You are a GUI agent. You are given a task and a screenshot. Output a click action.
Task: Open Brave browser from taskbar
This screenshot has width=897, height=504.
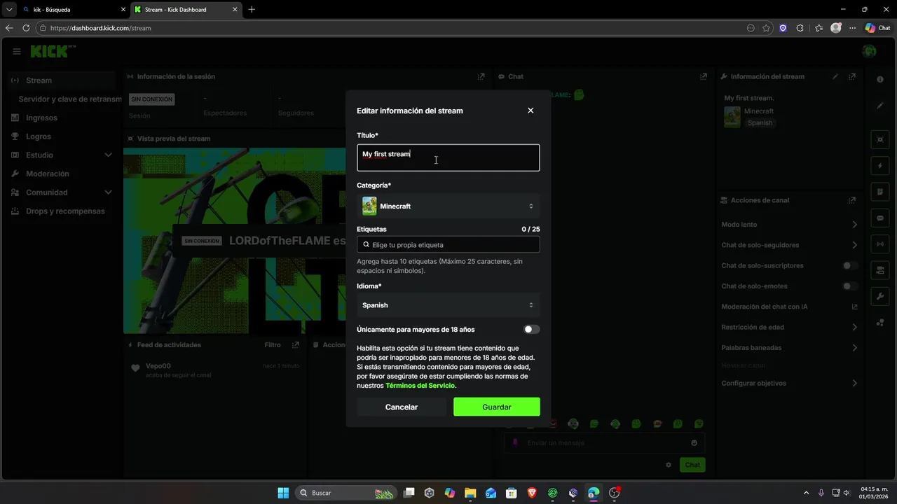pyautogui.click(x=532, y=493)
